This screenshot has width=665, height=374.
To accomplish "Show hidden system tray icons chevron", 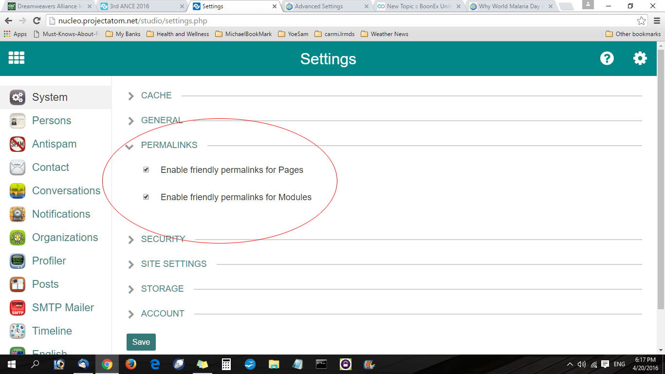I will 570,364.
